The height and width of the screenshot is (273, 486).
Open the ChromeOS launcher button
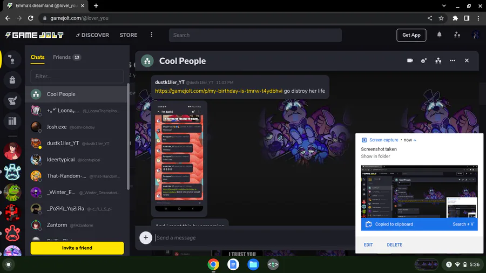click(8, 264)
